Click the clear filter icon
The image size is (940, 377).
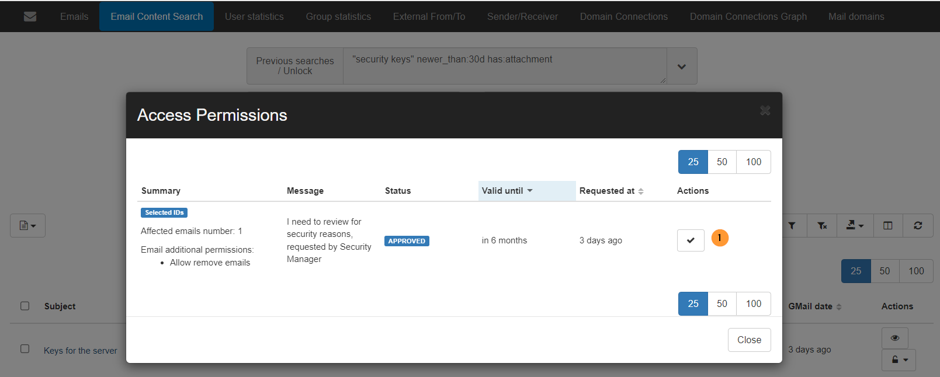click(x=822, y=225)
